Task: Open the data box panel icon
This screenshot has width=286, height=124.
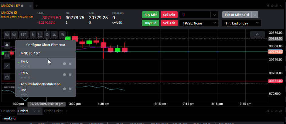Action: pos(7,55)
